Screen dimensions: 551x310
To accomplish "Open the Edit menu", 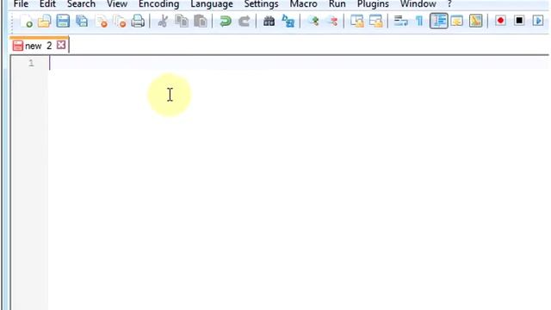I will point(47,4).
